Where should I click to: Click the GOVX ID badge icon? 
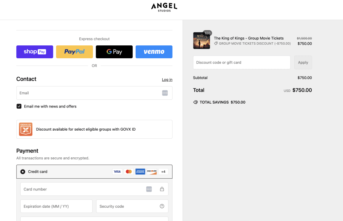(x=25, y=129)
